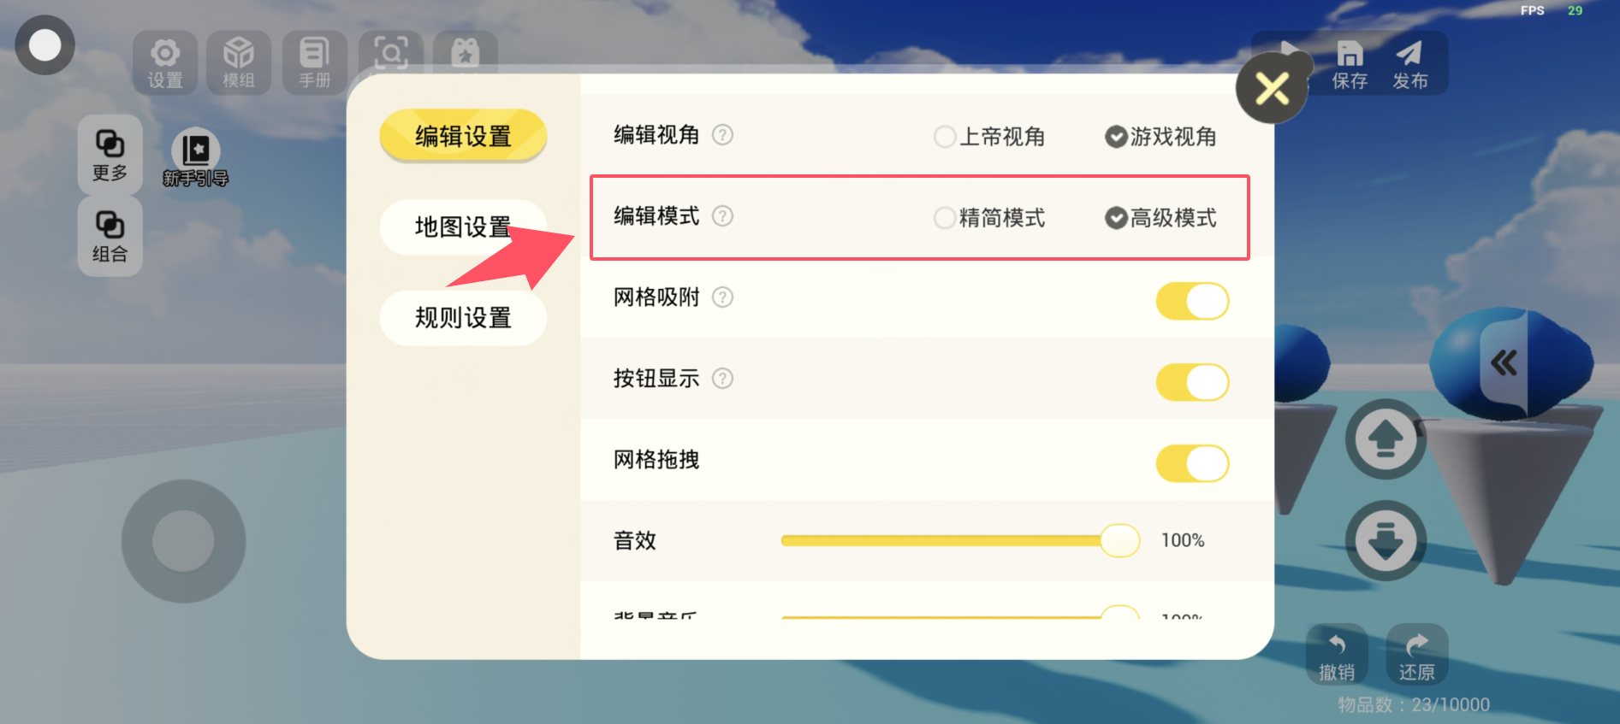Click the 组合 (Combine) icon
Screen dimensions: 1620x724
tap(110, 236)
